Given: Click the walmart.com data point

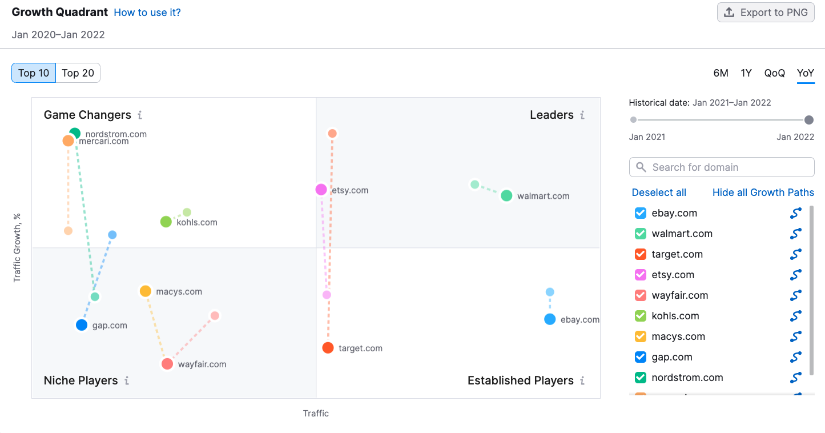Looking at the screenshot, I should [x=506, y=196].
